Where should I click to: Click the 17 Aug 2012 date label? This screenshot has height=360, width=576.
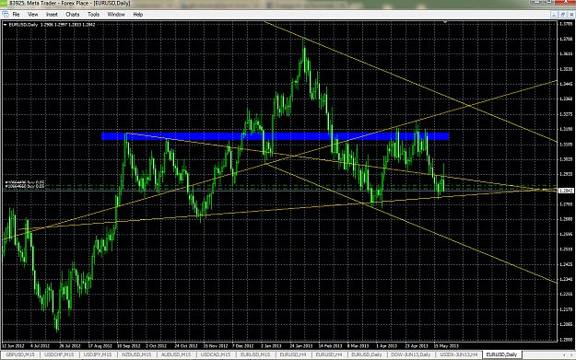coord(100,345)
